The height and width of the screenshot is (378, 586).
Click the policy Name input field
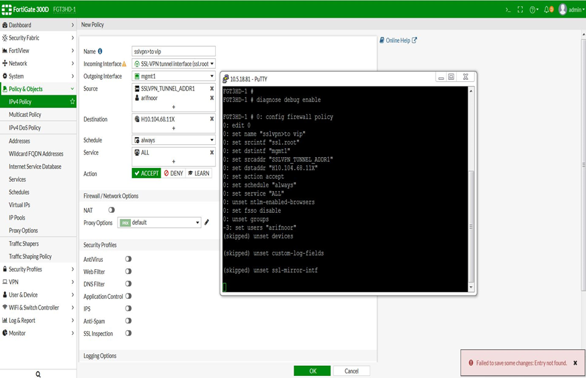[174, 51]
